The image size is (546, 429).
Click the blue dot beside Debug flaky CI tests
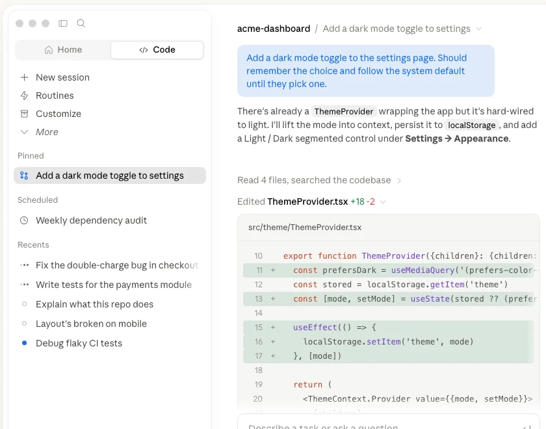coord(25,343)
